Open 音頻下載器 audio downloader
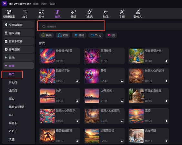 click(x=18, y=41)
